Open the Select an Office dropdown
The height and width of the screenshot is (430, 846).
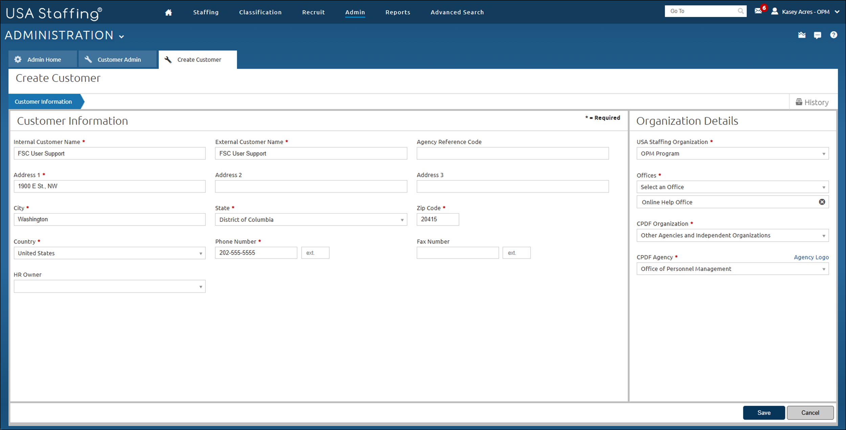(x=733, y=187)
